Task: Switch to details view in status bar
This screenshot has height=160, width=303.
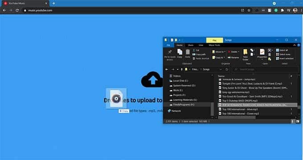Action: [293, 121]
